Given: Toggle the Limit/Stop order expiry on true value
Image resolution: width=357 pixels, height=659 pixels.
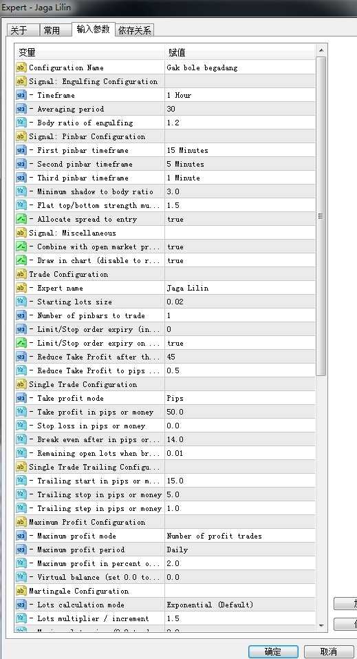Looking at the screenshot, I should (x=239, y=343).
